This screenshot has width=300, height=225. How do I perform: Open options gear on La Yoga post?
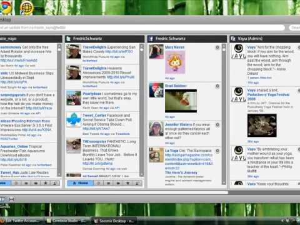[x=217, y=151]
